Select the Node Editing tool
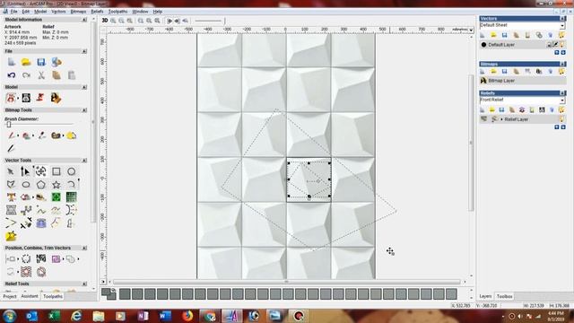This screenshot has height=323, width=574. coord(25,171)
